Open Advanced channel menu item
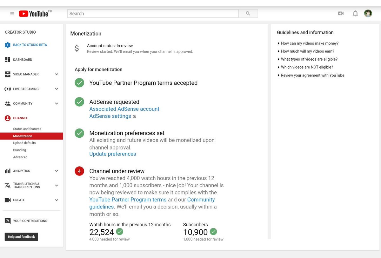381x258 pixels. click(20, 157)
